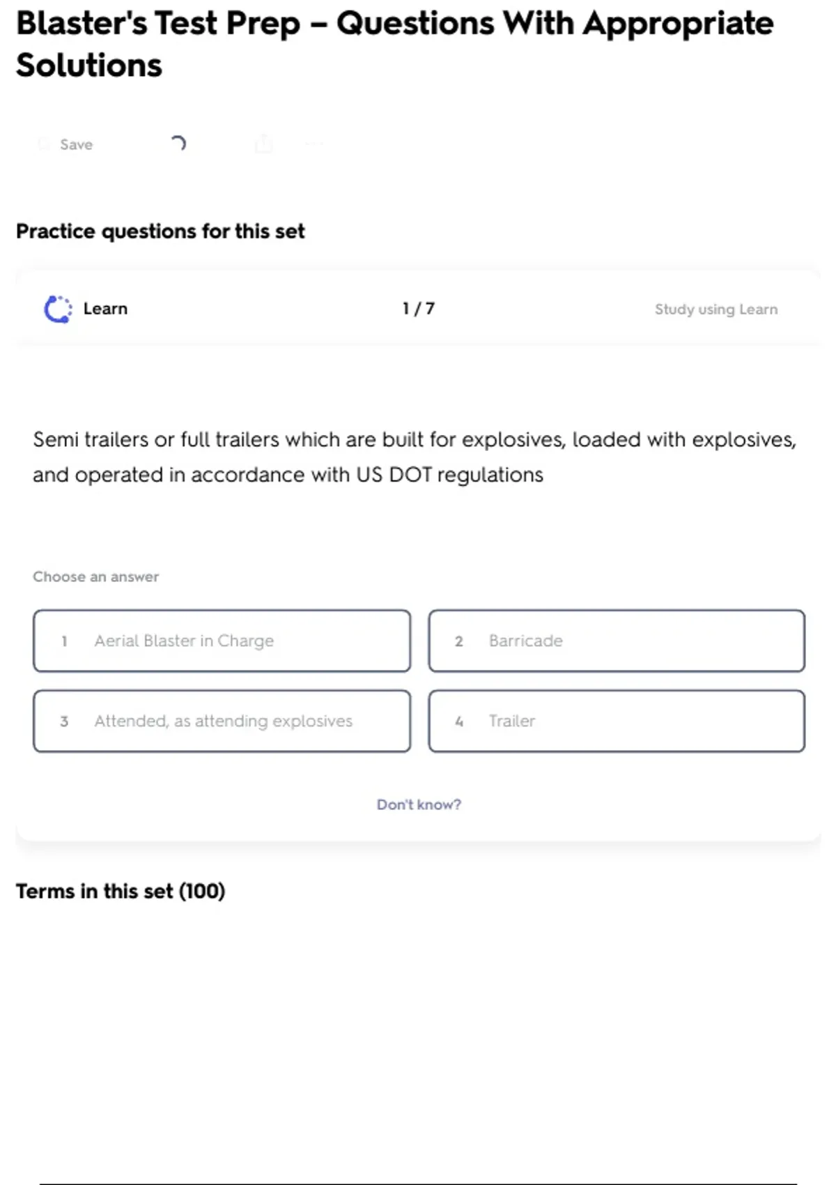Viewport: 836px width, 1185px height.
Task: Click the 1 / 7 question counter
Action: [x=418, y=309]
